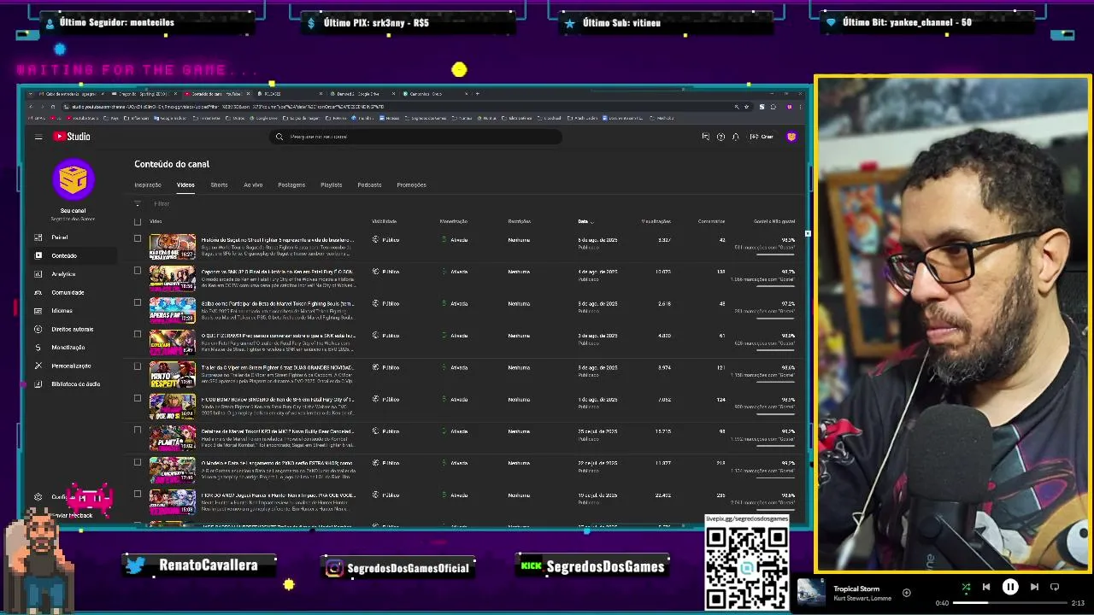
Task: Select the 2XKO launch video checkbox
Action: 138,462
